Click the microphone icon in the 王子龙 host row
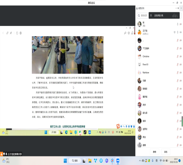This screenshot has width=183, height=165. click(x=178, y=32)
